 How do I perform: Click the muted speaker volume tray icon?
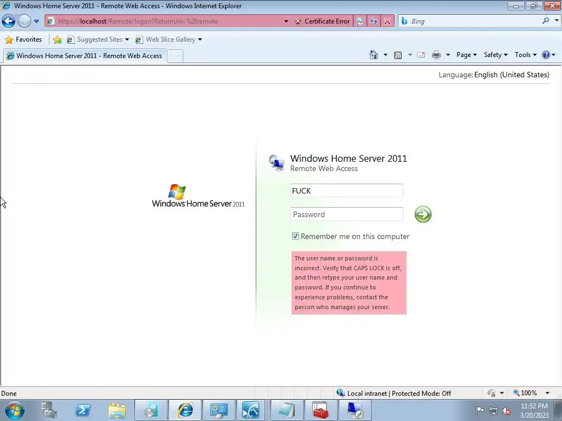coord(507,411)
